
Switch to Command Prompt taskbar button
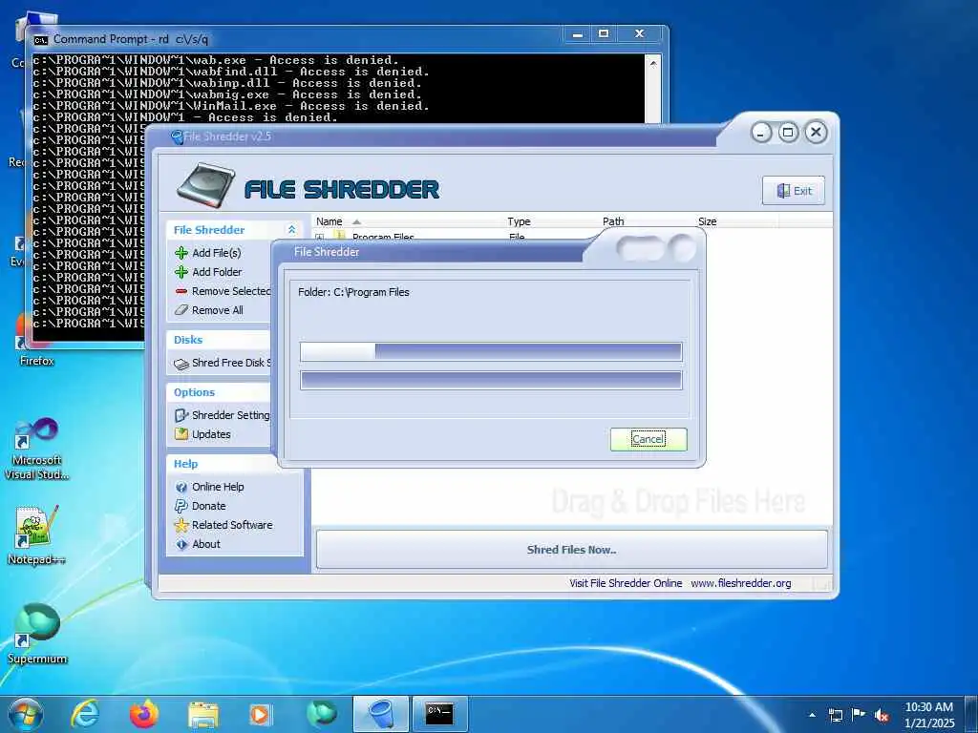click(x=439, y=714)
